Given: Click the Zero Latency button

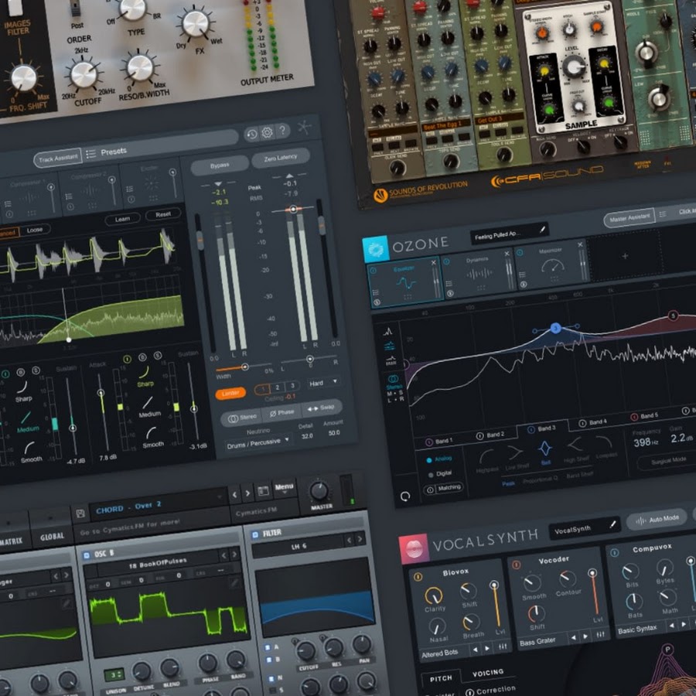Looking at the screenshot, I should pyautogui.click(x=281, y=158).
